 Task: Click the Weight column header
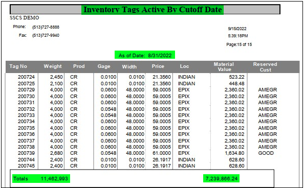pyautogui.click(x=53, y=66)
